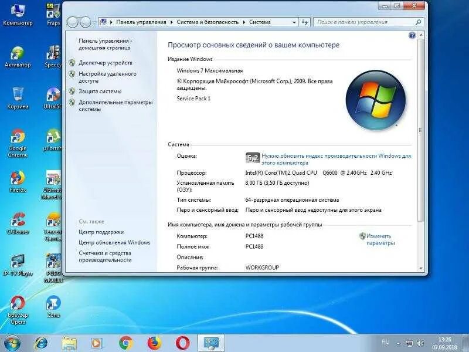Click Изменить параметры link
The width and height of the screenshot is (469, 352).
pyautogui.click(x=380, y=239)
